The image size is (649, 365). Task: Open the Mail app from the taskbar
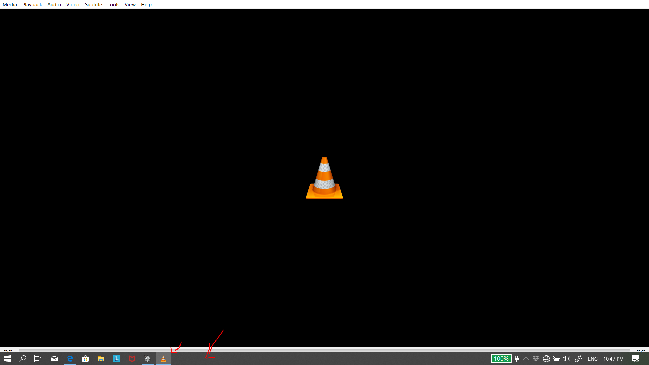(x=54, y=359)
